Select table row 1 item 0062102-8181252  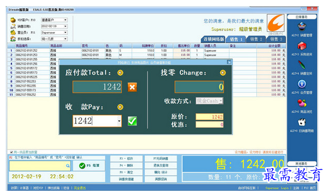[x=147, y=51]
